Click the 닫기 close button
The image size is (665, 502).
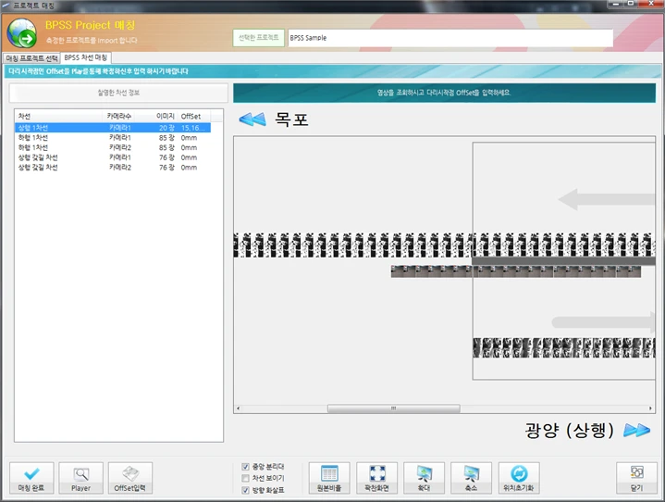point(636,478)
